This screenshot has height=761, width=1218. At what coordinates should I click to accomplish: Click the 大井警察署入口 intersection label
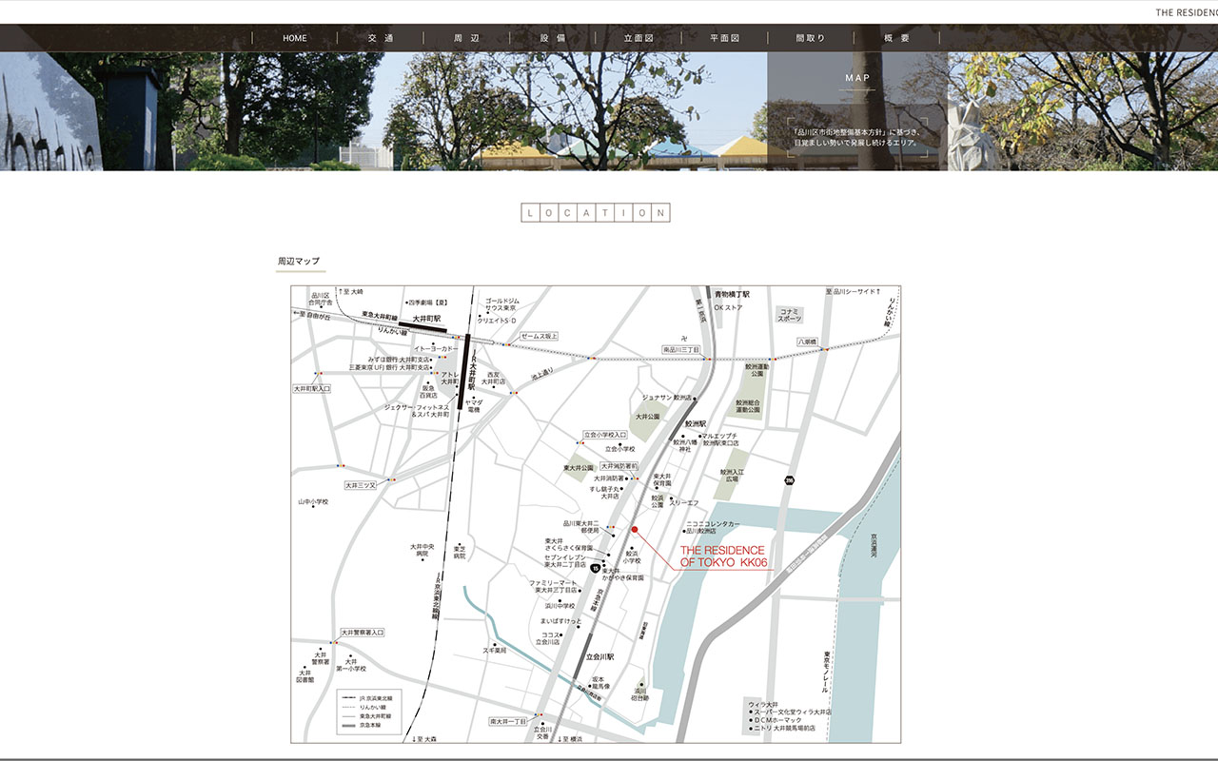point(363,632)
